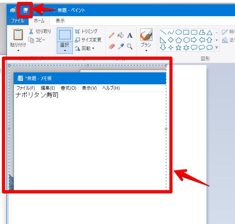Click 切り取り scissors button

[x=40, y=32]
